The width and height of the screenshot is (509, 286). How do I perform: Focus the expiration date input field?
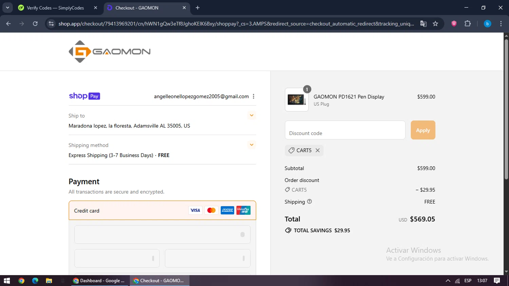tap(117, 259)
